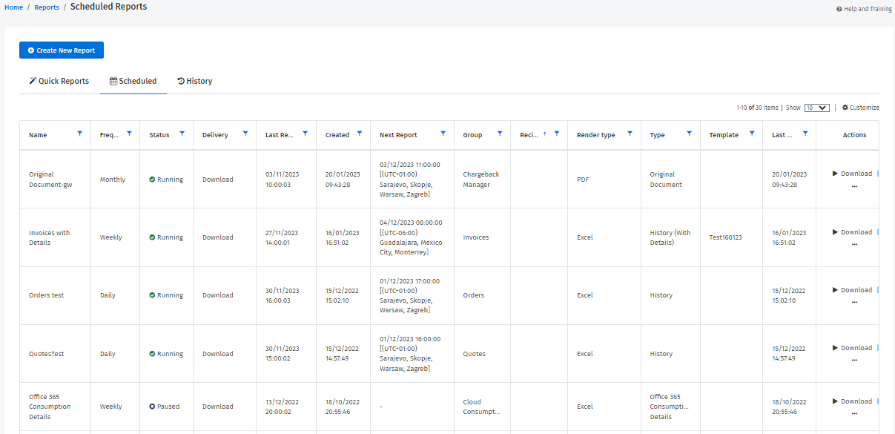Viewport: 895px width, 434px height.
Task: Open Customize gear settings
Action: click(x=860, y=108)
